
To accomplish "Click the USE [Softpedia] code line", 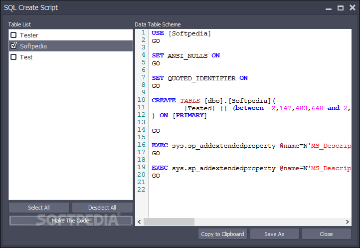I will click(x=181, y=33).
